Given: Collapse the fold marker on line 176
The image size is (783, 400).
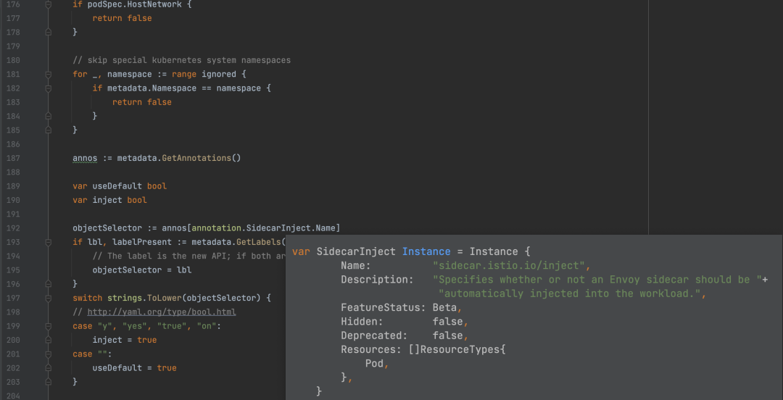Looking at the screenshot, I should 48,4.
